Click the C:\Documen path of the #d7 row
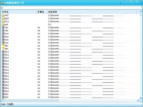The image size is (143, 107). pos(53,15)
